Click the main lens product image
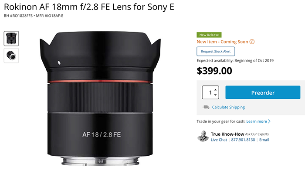The height and width of the screenshot is (170, 305). (100, 98)
